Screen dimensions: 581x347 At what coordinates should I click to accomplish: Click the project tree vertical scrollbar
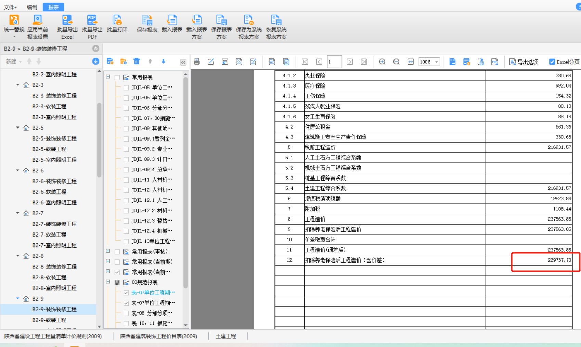[99, 140]
